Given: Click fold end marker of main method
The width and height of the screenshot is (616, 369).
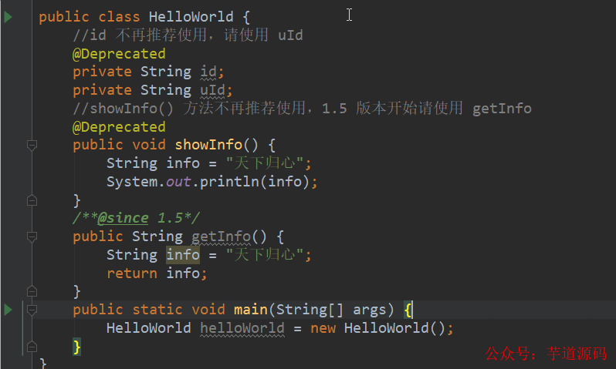Looking at the screenshot, I should pyautogui.click(x=32, y=347).
